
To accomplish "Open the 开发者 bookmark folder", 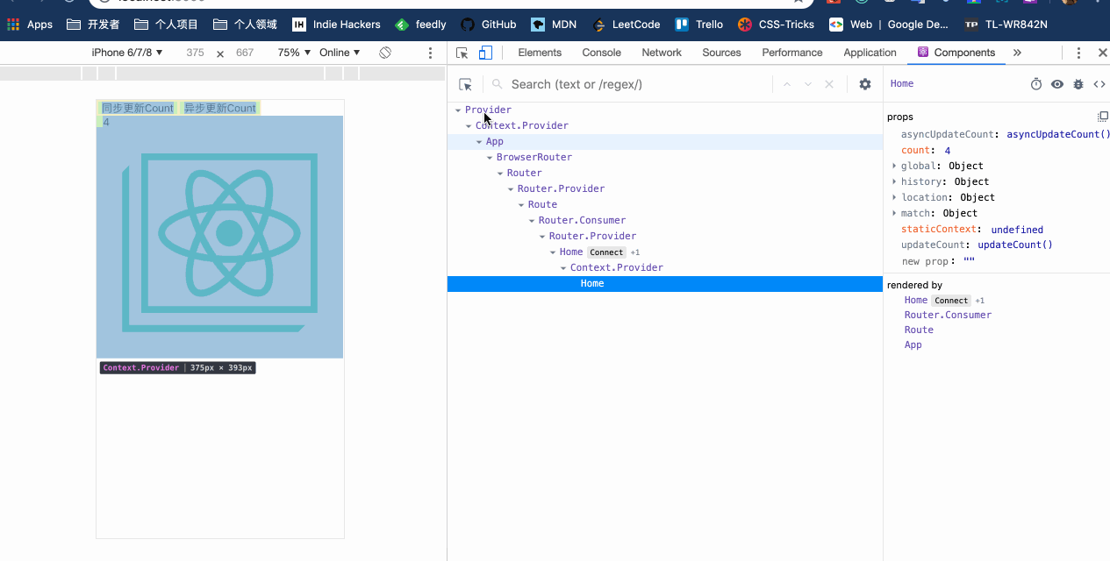I will [x=93, y=25].
